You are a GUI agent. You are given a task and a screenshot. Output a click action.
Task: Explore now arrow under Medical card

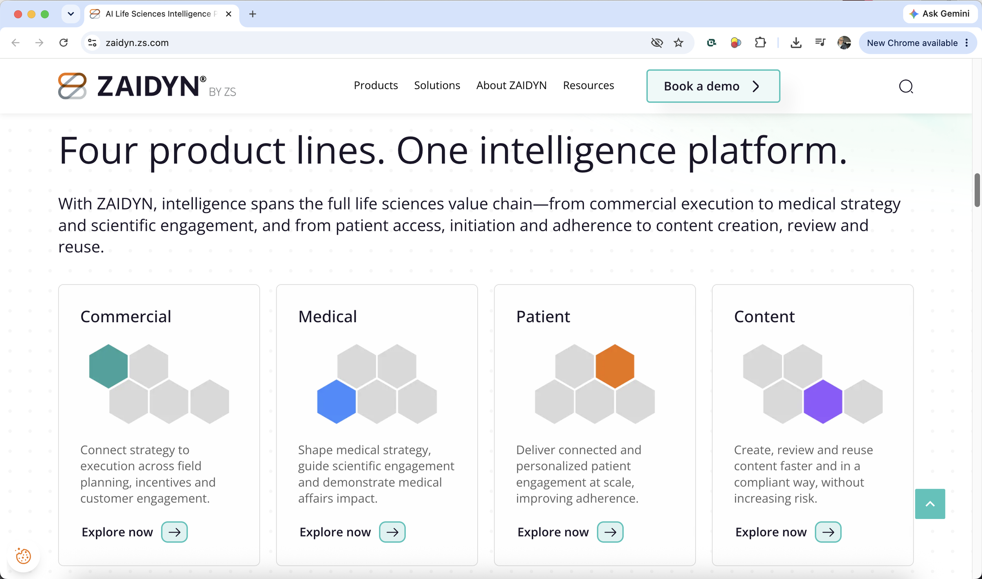tap(392, 532)
